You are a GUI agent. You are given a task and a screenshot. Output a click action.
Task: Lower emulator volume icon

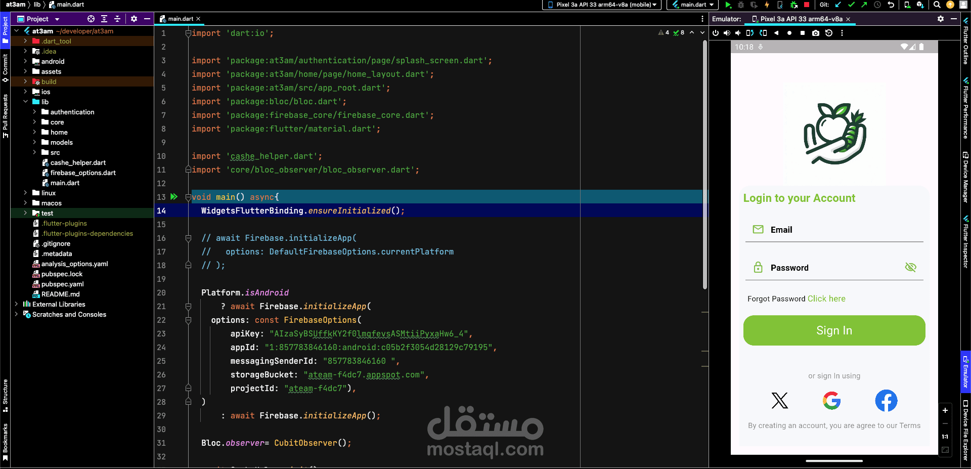738,33
